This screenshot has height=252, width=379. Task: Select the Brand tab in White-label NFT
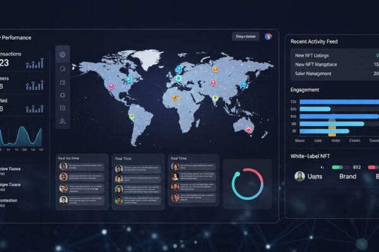(x=347, y=177)
